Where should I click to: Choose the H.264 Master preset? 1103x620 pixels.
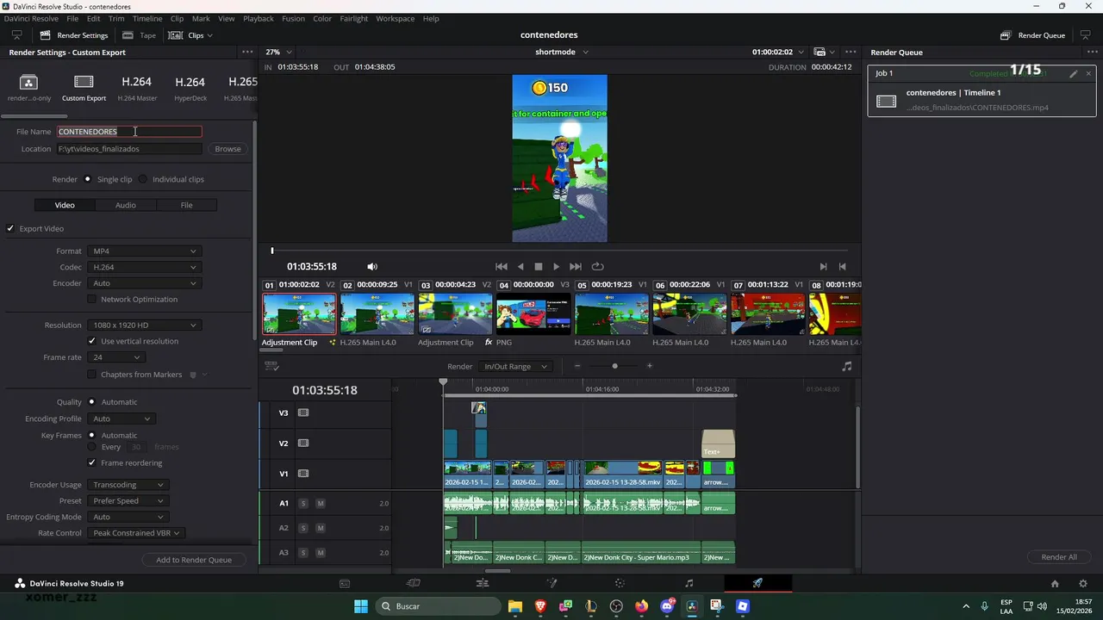coord(137,88)
